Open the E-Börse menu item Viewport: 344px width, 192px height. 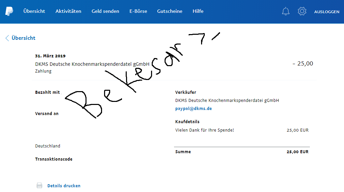click(138, 11)
